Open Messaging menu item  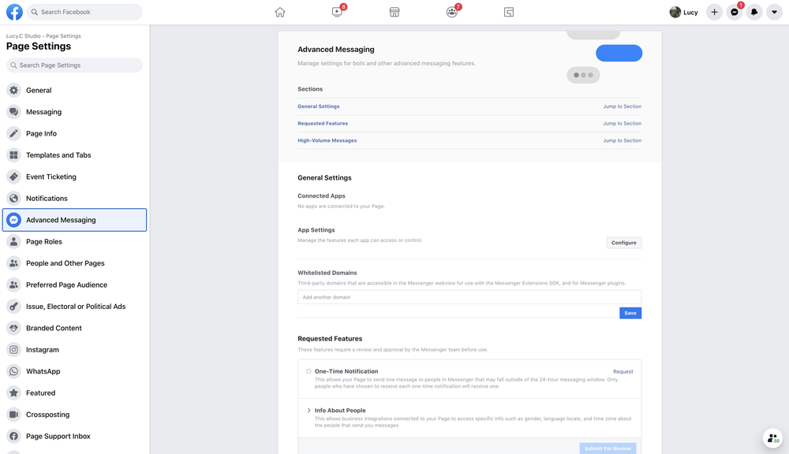[74, 112]
